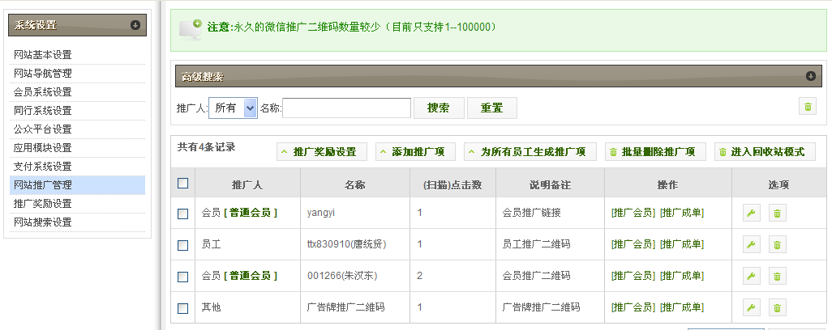Viewport: 832px width, 330px height.
Task: Edit the 001266(朱汉东) row with wrench icon
Action: [752, 277]
